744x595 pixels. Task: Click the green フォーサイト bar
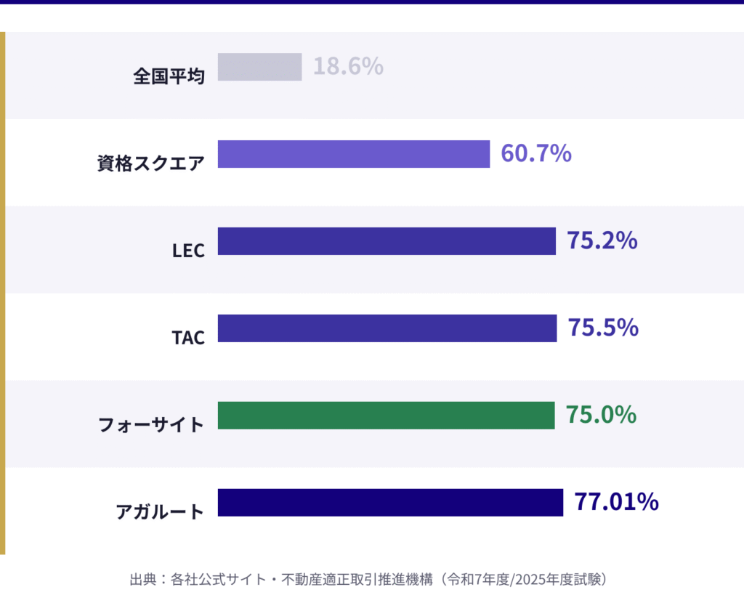coord(386,416)
